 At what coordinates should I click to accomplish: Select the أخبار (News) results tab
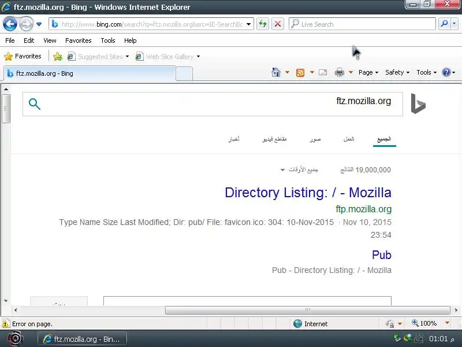tap(234, 139)
